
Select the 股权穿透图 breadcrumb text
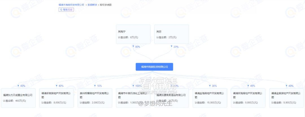[x=106, y=5]
